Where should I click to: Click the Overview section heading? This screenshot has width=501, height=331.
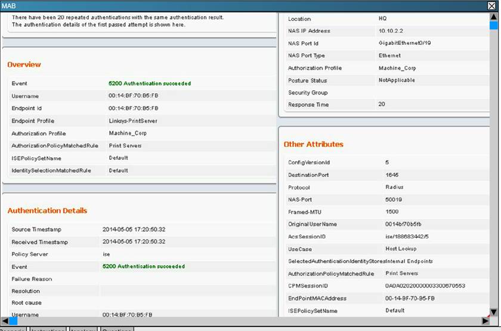[x=24, y=64]
